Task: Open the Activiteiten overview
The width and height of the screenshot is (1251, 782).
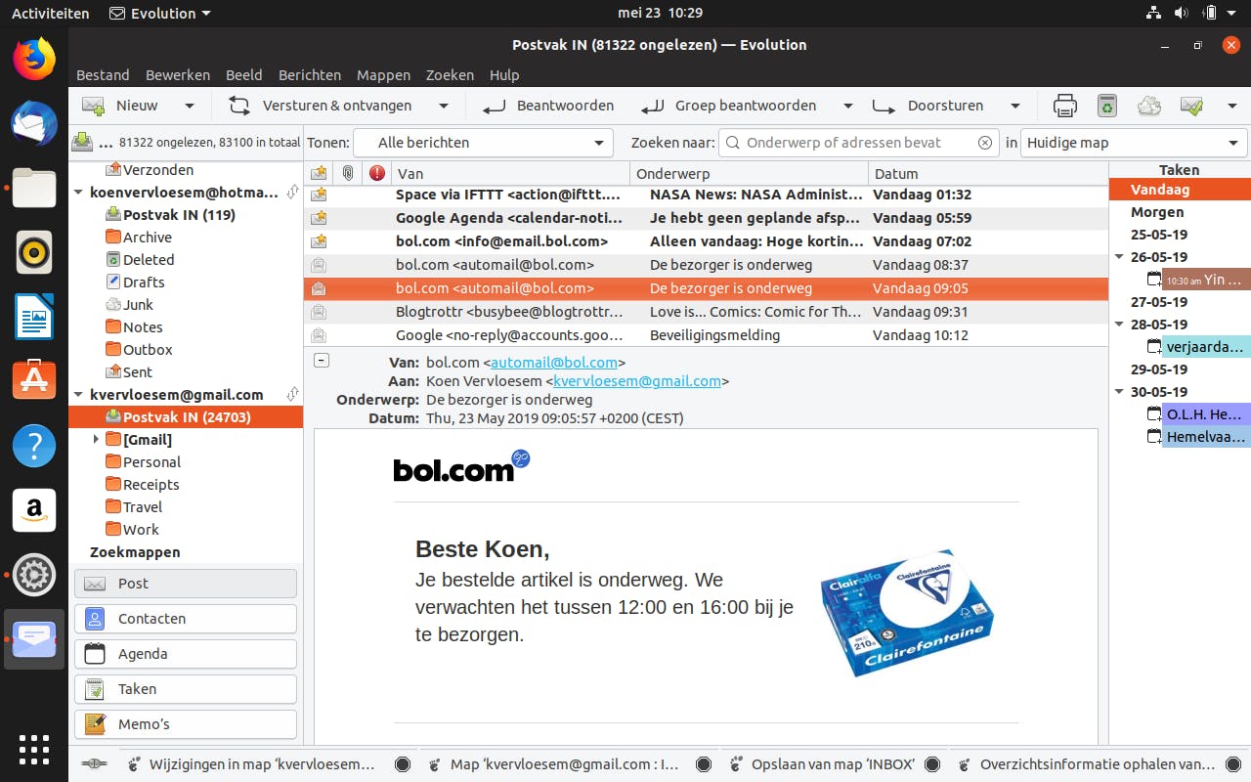Action: (x=51, y=13)
